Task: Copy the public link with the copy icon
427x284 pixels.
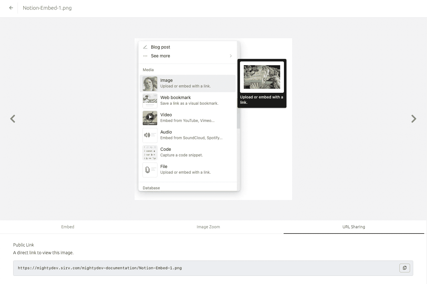Action: tap(404, 268)
